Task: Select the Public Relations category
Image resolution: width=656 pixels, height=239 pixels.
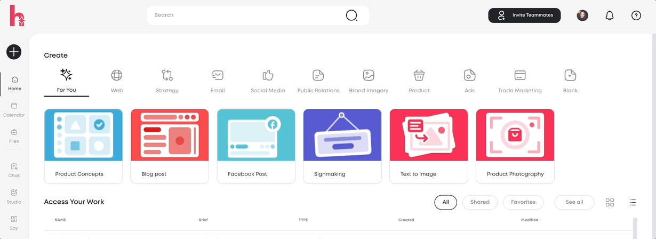Action: (x=318, y=81)
